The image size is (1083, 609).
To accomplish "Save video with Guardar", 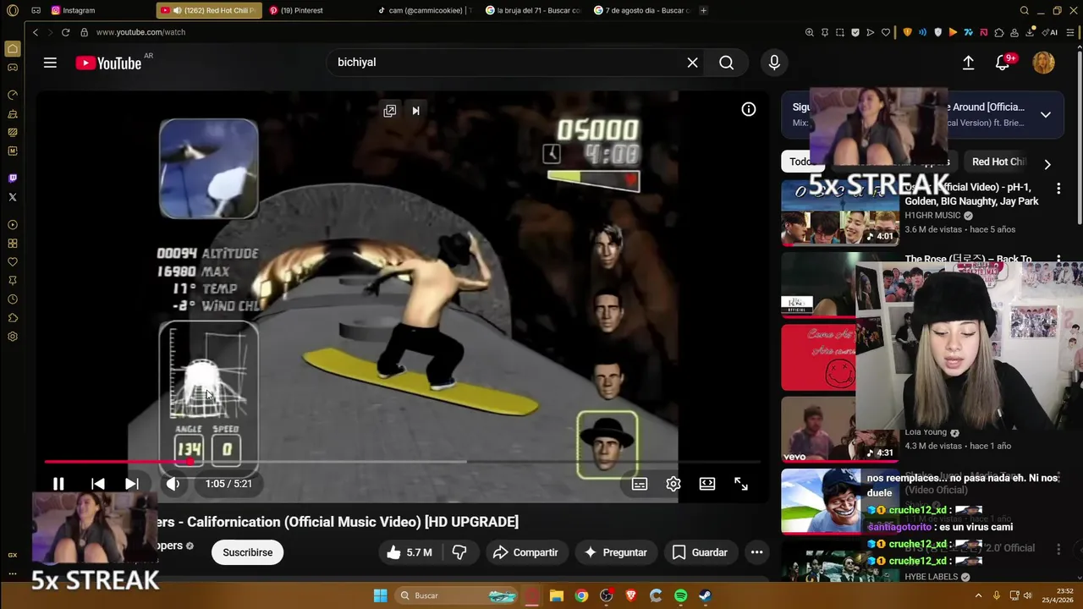I will pos(700,552).
